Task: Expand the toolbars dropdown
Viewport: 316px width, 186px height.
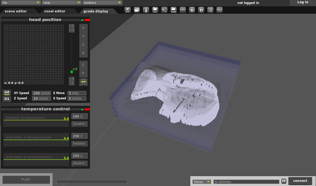Action: [102, 3]
